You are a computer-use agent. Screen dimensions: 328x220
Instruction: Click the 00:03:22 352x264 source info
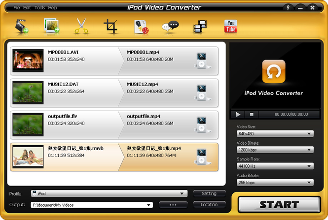pyautogui.click(x=66, y=91)
